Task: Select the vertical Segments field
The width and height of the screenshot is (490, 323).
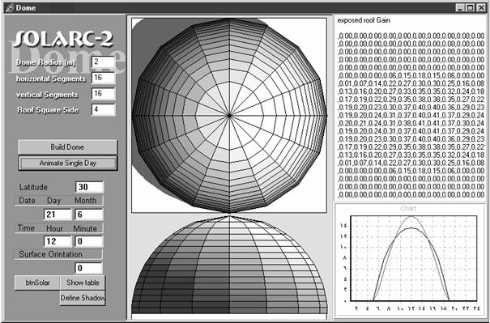Action: [103, 94]
